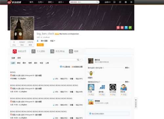The image size is (164, 119).
Task: Select the 图片 post filter
Action: click(24, 63)
